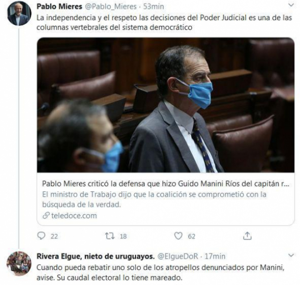300x285 pixels.
Task: Open article headline about Guido Manini Ríos
Action: 165,184
